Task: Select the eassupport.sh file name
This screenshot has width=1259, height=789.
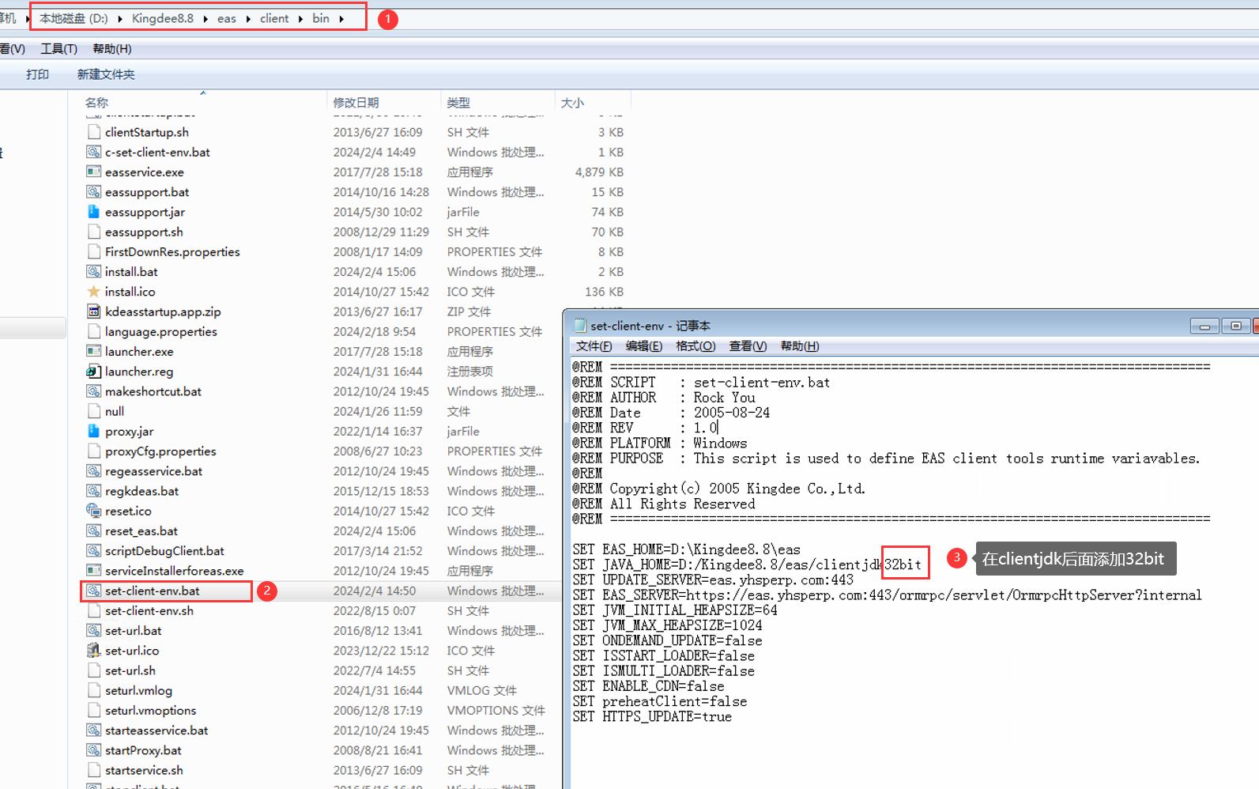Action: 144,232
